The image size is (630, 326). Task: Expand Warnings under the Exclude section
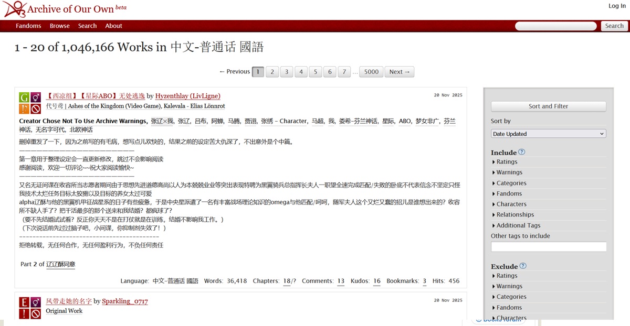point(508,286)
